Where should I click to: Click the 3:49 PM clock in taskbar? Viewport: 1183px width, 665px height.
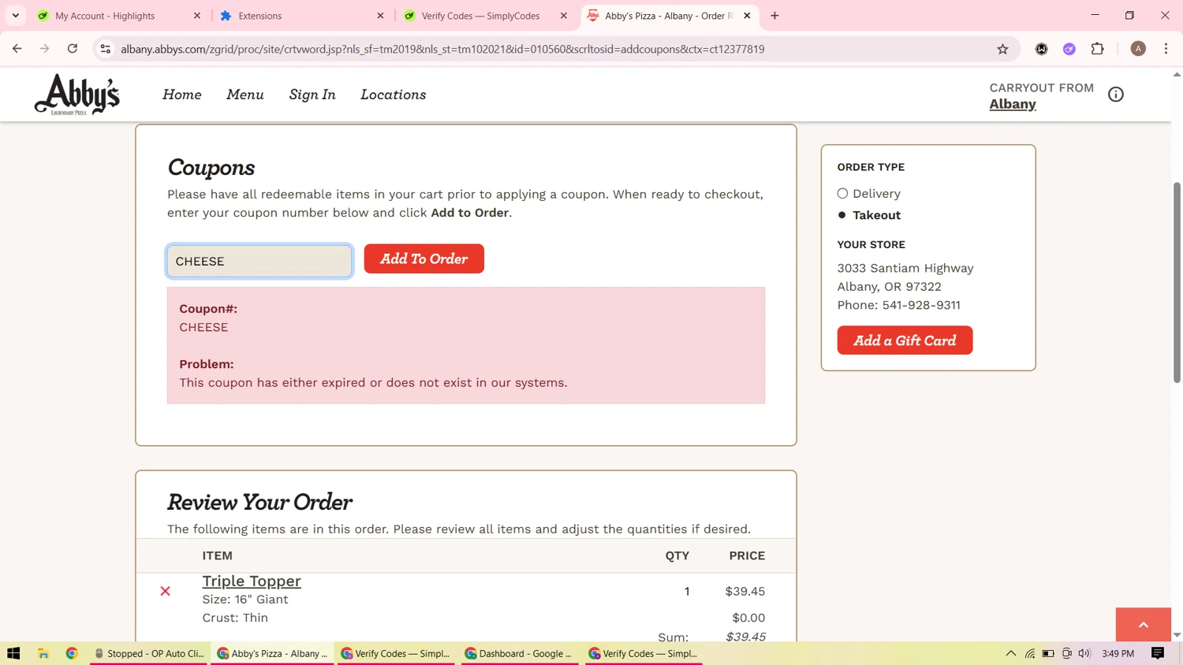pos(1118,653)
